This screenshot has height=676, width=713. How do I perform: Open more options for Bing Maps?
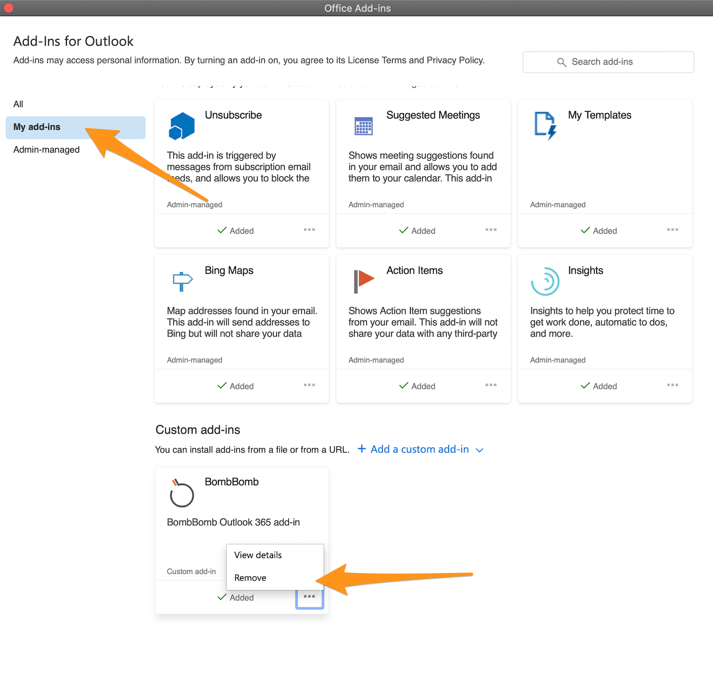[309, 385]
